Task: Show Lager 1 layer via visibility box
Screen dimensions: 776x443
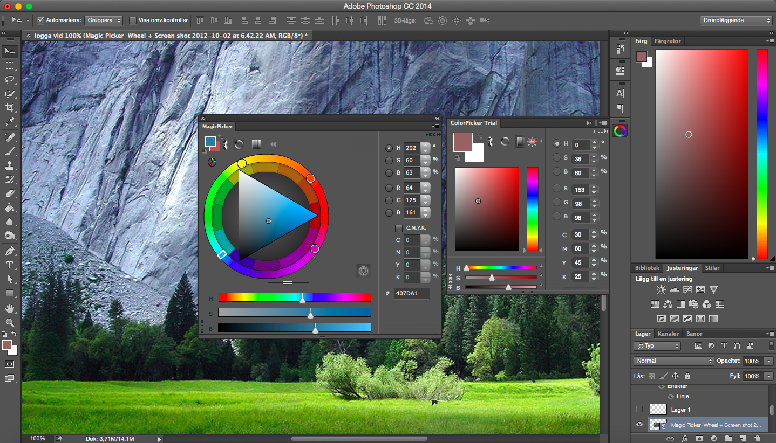Action: pos(639,410)
